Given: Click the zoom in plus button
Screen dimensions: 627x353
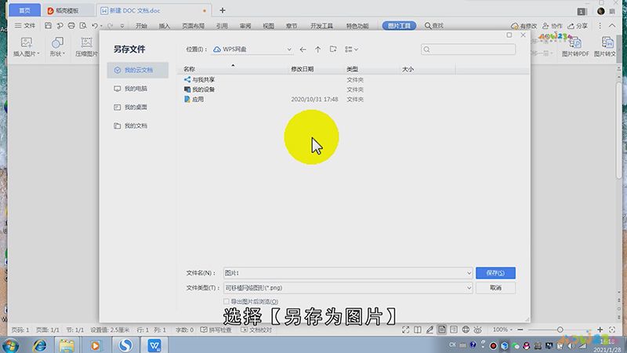Looking at the screenshot, I should click(600, 329).
